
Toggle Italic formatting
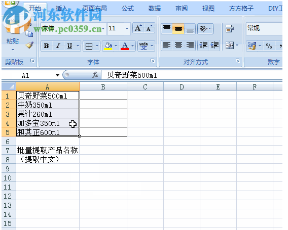click(58, 46)
